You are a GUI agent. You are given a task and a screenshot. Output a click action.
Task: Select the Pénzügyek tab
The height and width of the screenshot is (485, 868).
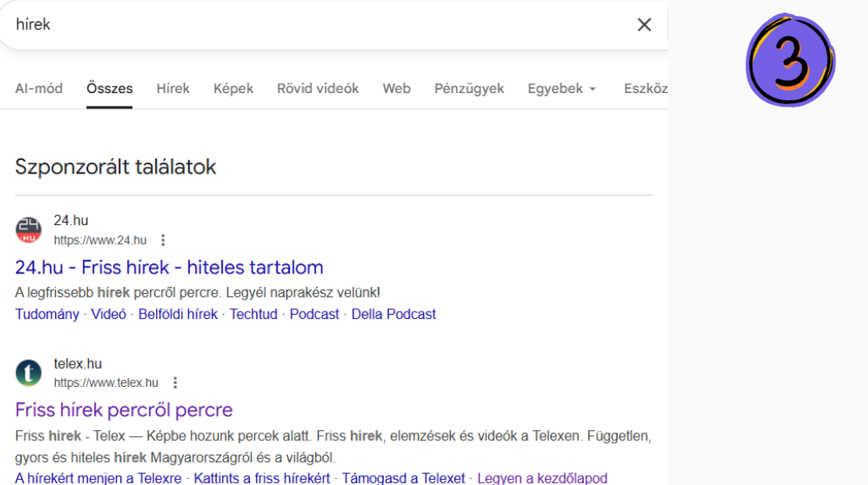click(469, 89)
